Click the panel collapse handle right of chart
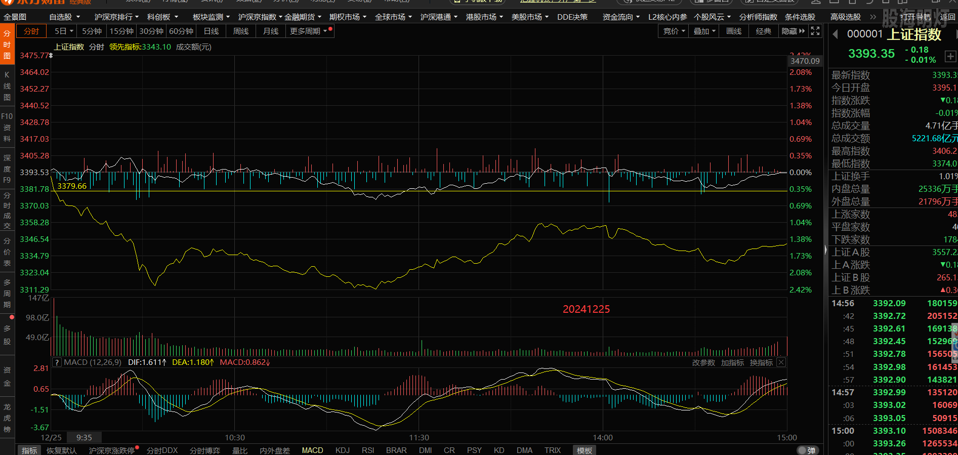958x455 pixels. (x=826, y=250)
